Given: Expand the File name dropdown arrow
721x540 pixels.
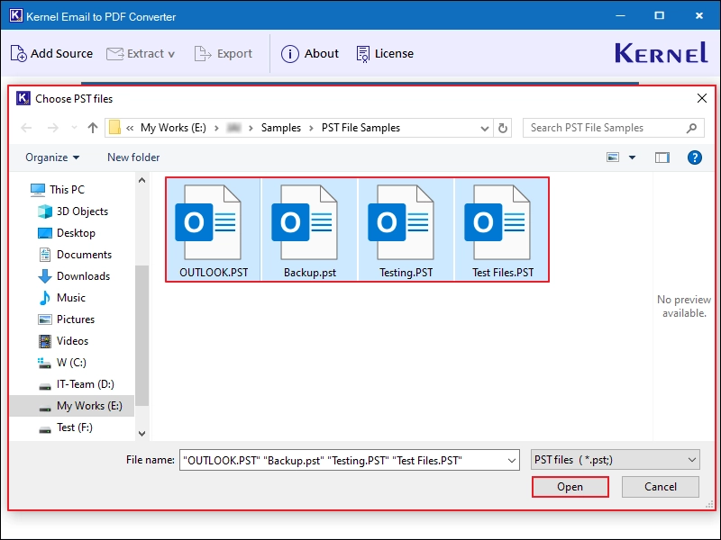Looking at the screenshot, I should click(511, 461).
